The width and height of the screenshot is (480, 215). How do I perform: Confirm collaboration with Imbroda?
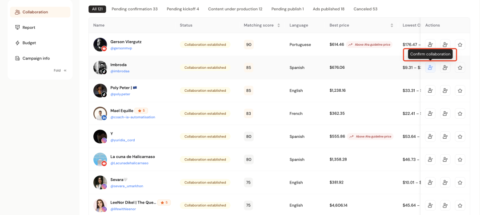point(430,68)
